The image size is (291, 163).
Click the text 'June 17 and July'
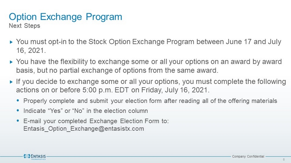[253, 42]
